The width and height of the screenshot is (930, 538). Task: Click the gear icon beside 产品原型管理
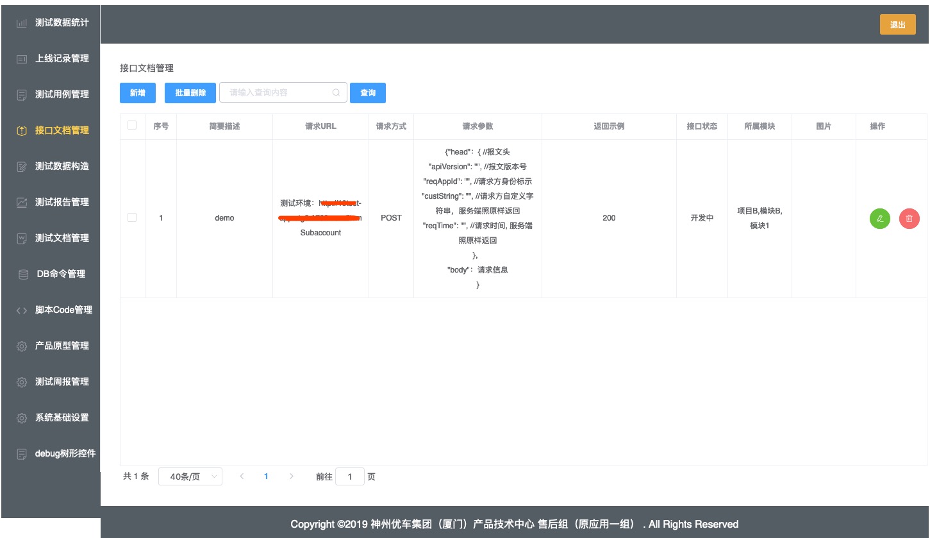(x=22, y=346)
